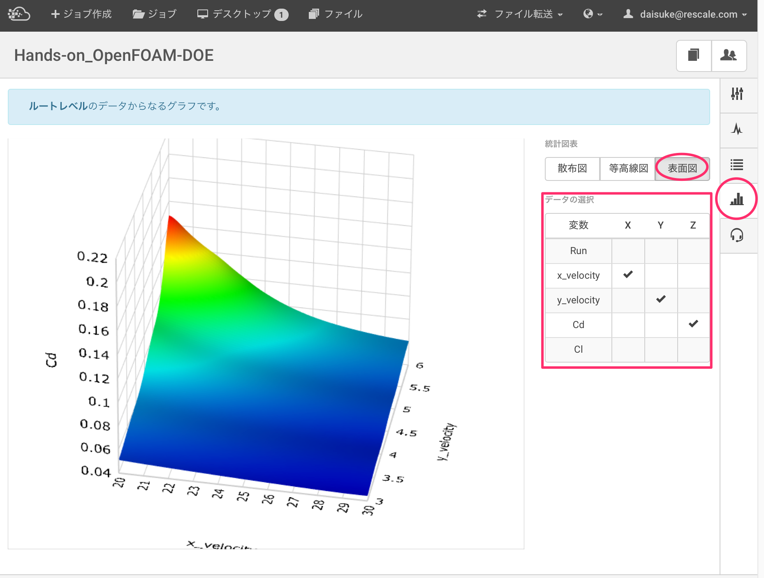Click the Cd axis label on graph
The width and height of the screenshot is (764, 578).
(x=51, y=360)
